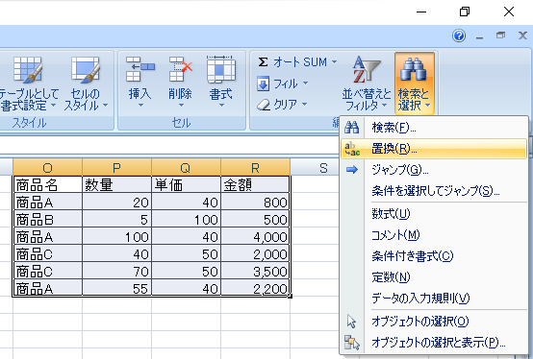The height and width of the screenshot is (359, 533).
Task: Click the 金額 header cell
Action: coord(255,184)
